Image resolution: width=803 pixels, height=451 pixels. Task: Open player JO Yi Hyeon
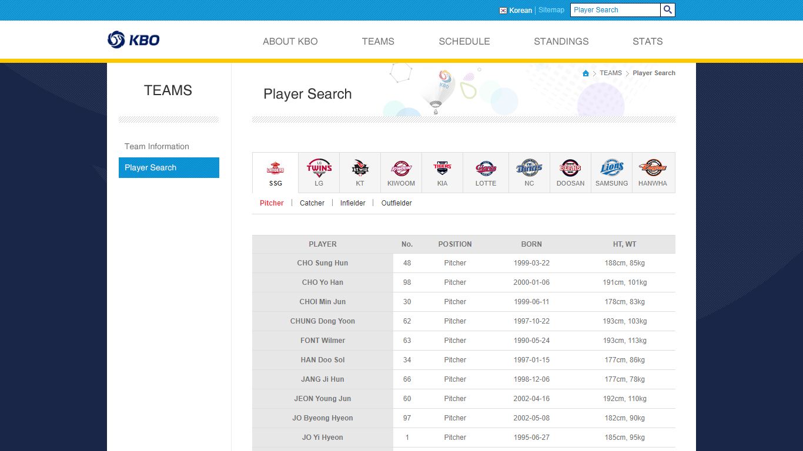coord(323,437)
